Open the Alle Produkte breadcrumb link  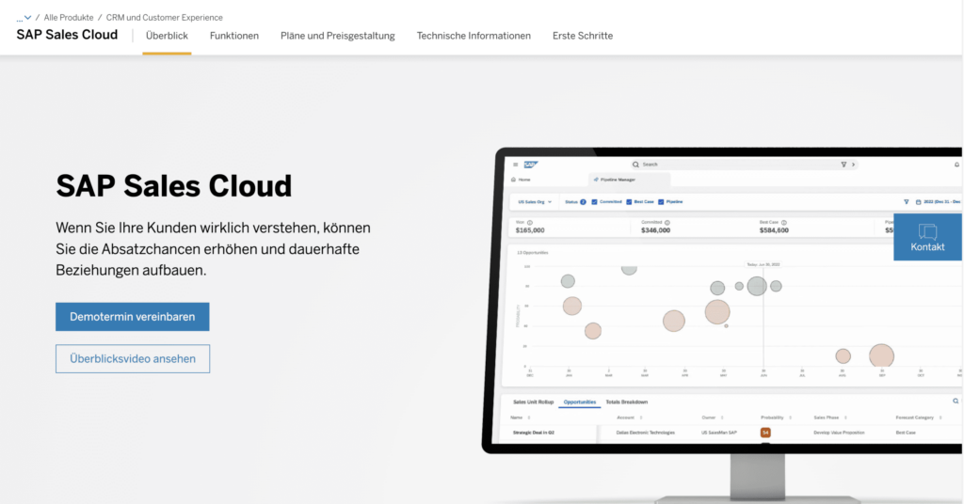click(x=68, y=18)
